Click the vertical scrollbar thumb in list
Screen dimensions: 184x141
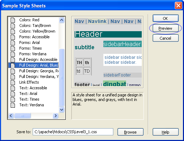point(61,78)
